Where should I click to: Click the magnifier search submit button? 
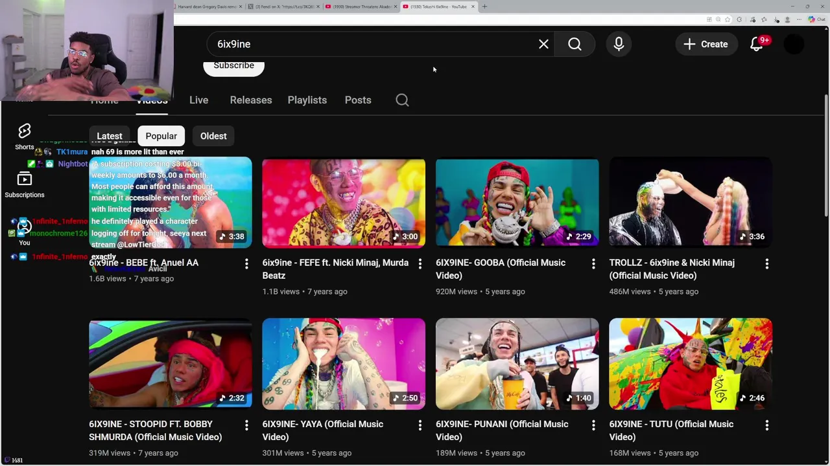tap(575, 44)
